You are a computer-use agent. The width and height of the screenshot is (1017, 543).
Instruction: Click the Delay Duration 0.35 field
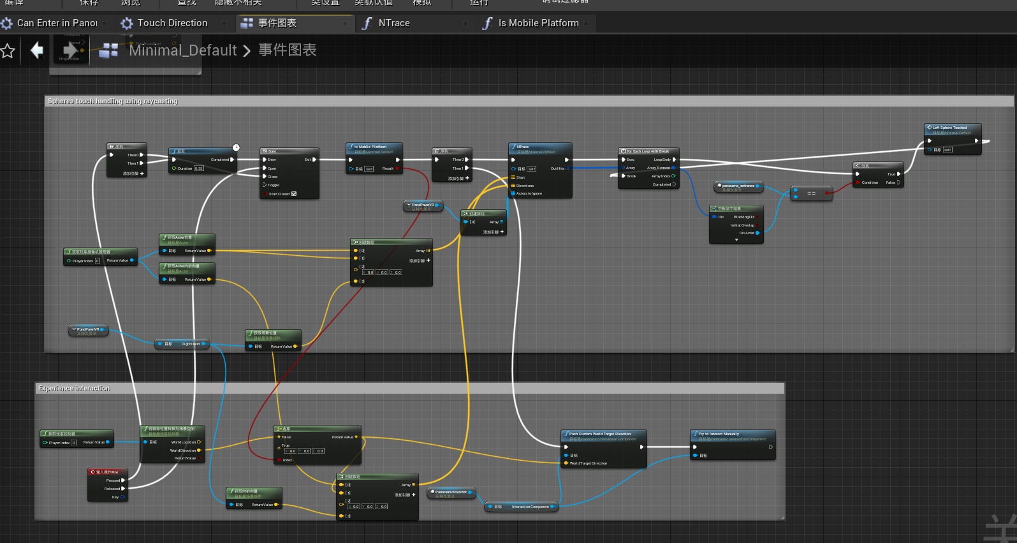(198, 168)
